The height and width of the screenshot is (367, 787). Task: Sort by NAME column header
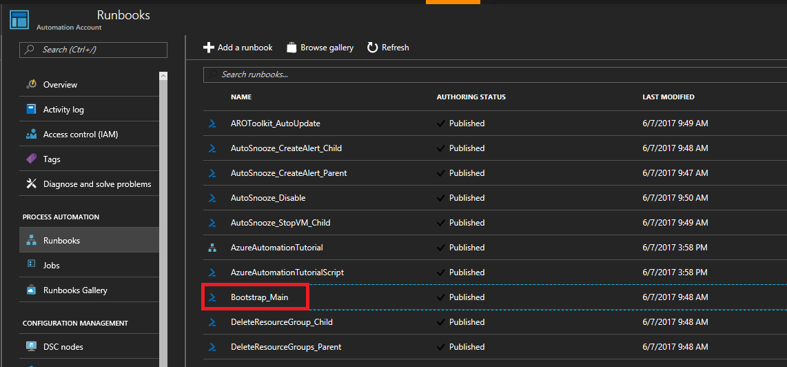241,97
